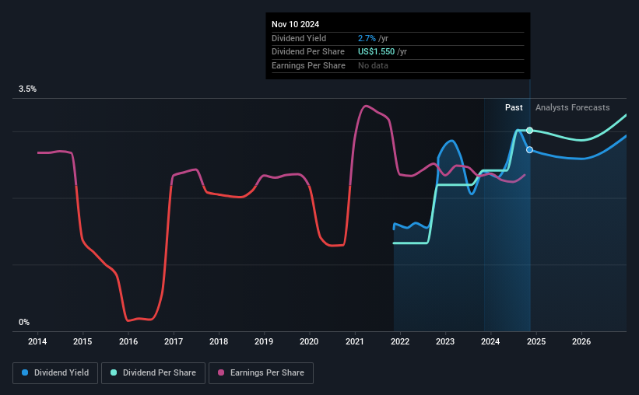Click the pink Earnings Per Share legend dot

221,372
